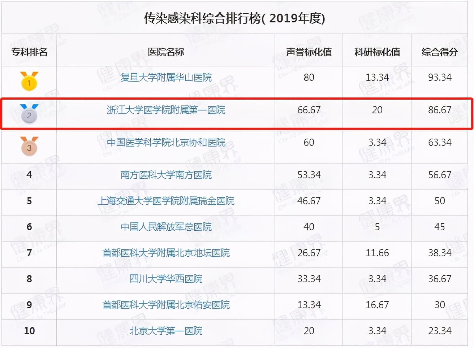Viewport: 474px width, 348px height.
Task: Open 浙江大学医学院附属第一医院 link
Action: coord(166,110)
